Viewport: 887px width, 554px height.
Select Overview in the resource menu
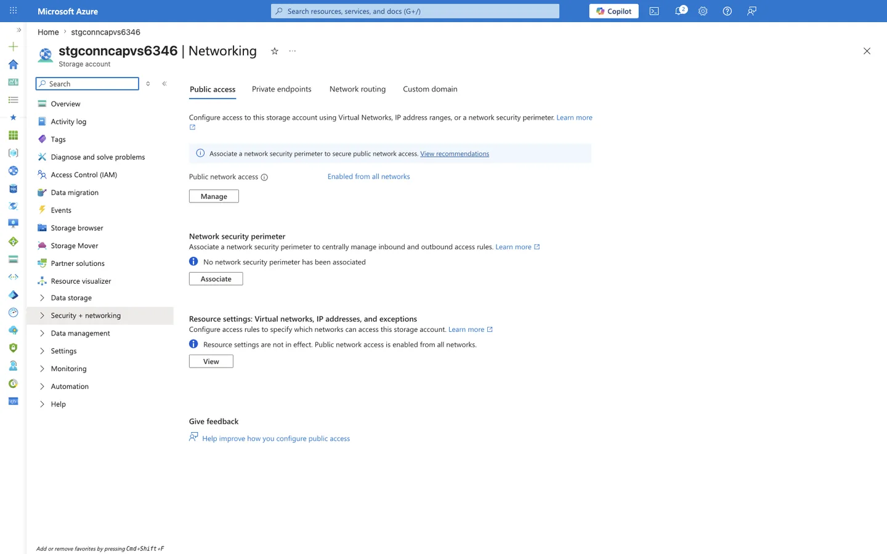[x=65, y=104]
